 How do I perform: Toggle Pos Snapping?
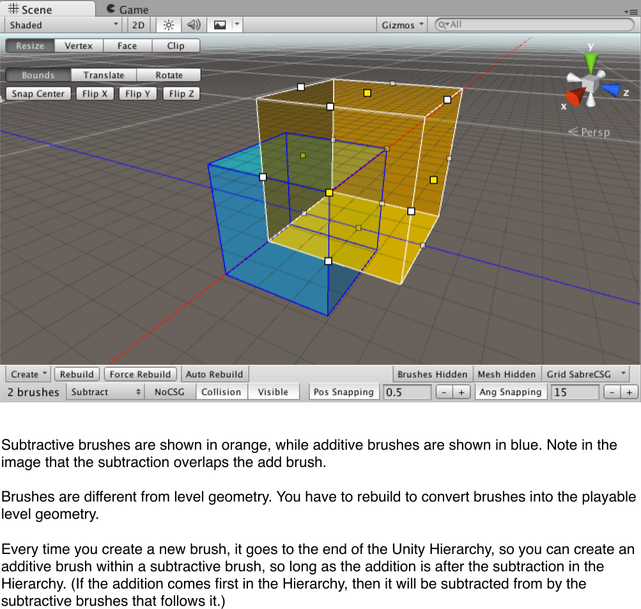(344, 391)
